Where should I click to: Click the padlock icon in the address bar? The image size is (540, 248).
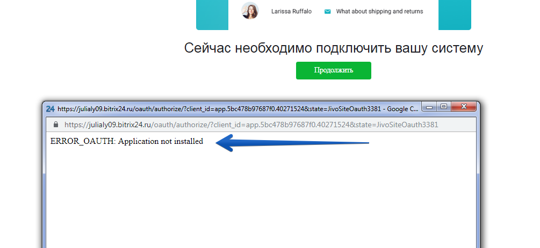coord(56,124)
